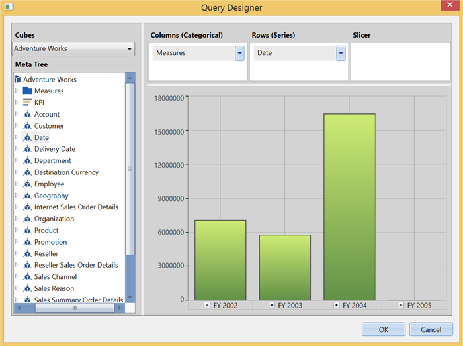Click the Meta Tree scroll up arrow
463x346 pixels.
(x=130, y=78)
